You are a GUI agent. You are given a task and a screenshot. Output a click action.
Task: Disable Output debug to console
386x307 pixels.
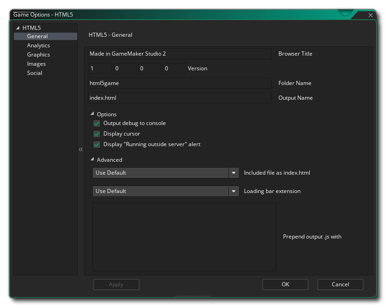[x=96, y=123]
